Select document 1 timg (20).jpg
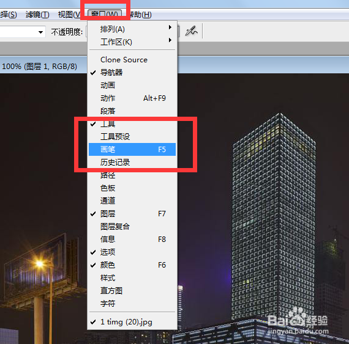Screen dimensions: 349x344 [x=132, y=322]
